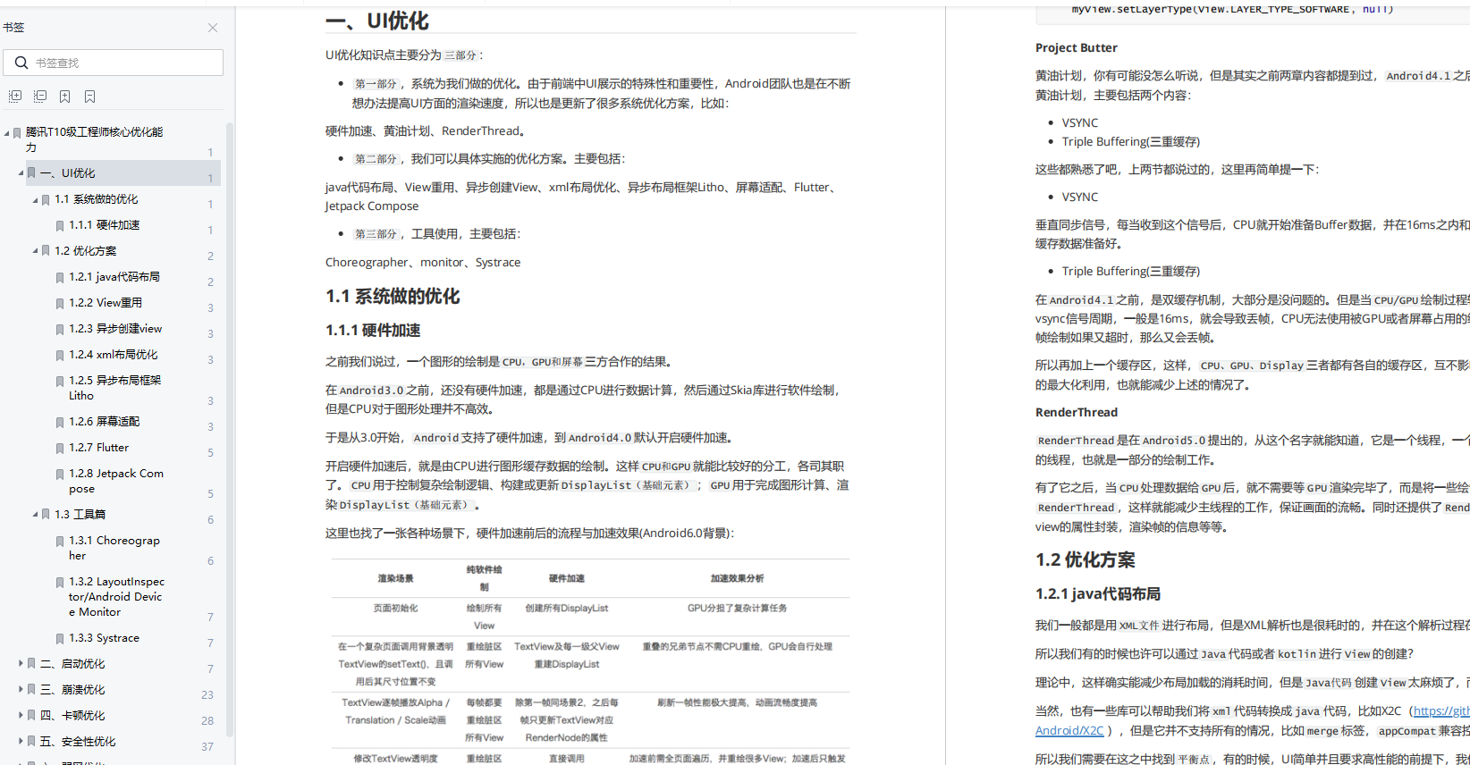Click the bookmark icon beside 1.2.4 xml布局优化
Viewport: 1470px width, 765px height.
pyautogui.click(x=60, y=356)
